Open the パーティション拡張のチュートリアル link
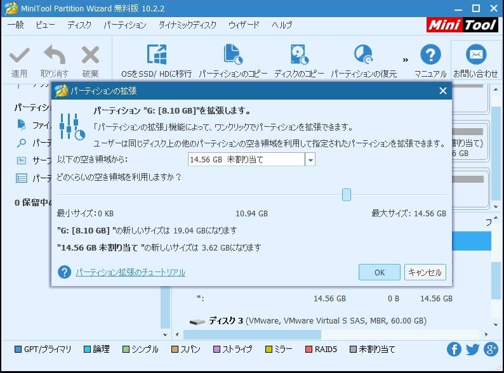Image resolution: width=504 pixels, height=373 pixels. tap(131, 272)
